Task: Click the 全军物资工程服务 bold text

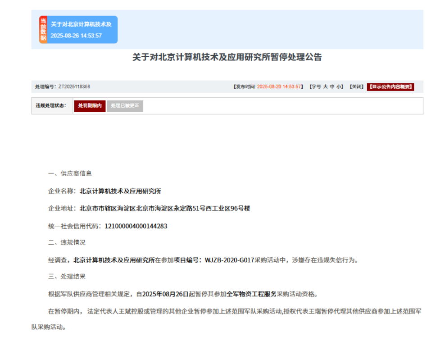Action: tap(252, 294)
